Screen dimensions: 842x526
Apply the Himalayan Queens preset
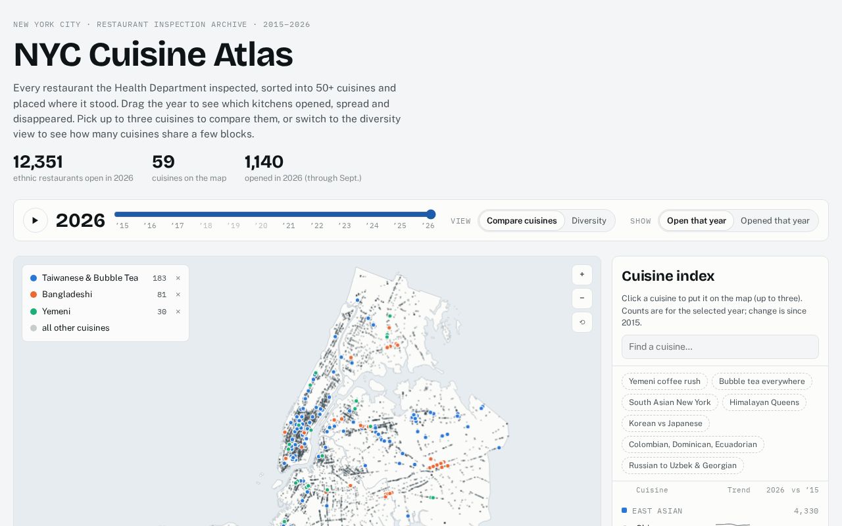pyautogui.click(x=764, y=402)
